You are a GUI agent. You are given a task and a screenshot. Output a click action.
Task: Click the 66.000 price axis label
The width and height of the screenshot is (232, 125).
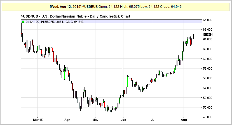coord(208,30)
